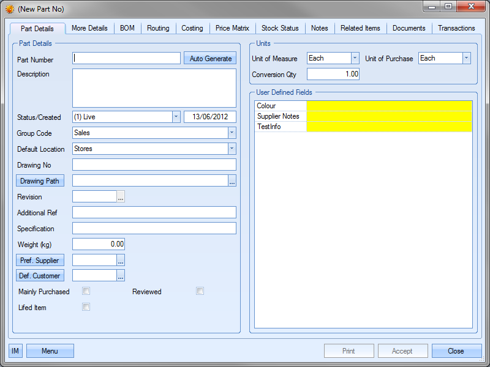
Task: Expand the Status/Created dropdown
Action: point(176,117)
